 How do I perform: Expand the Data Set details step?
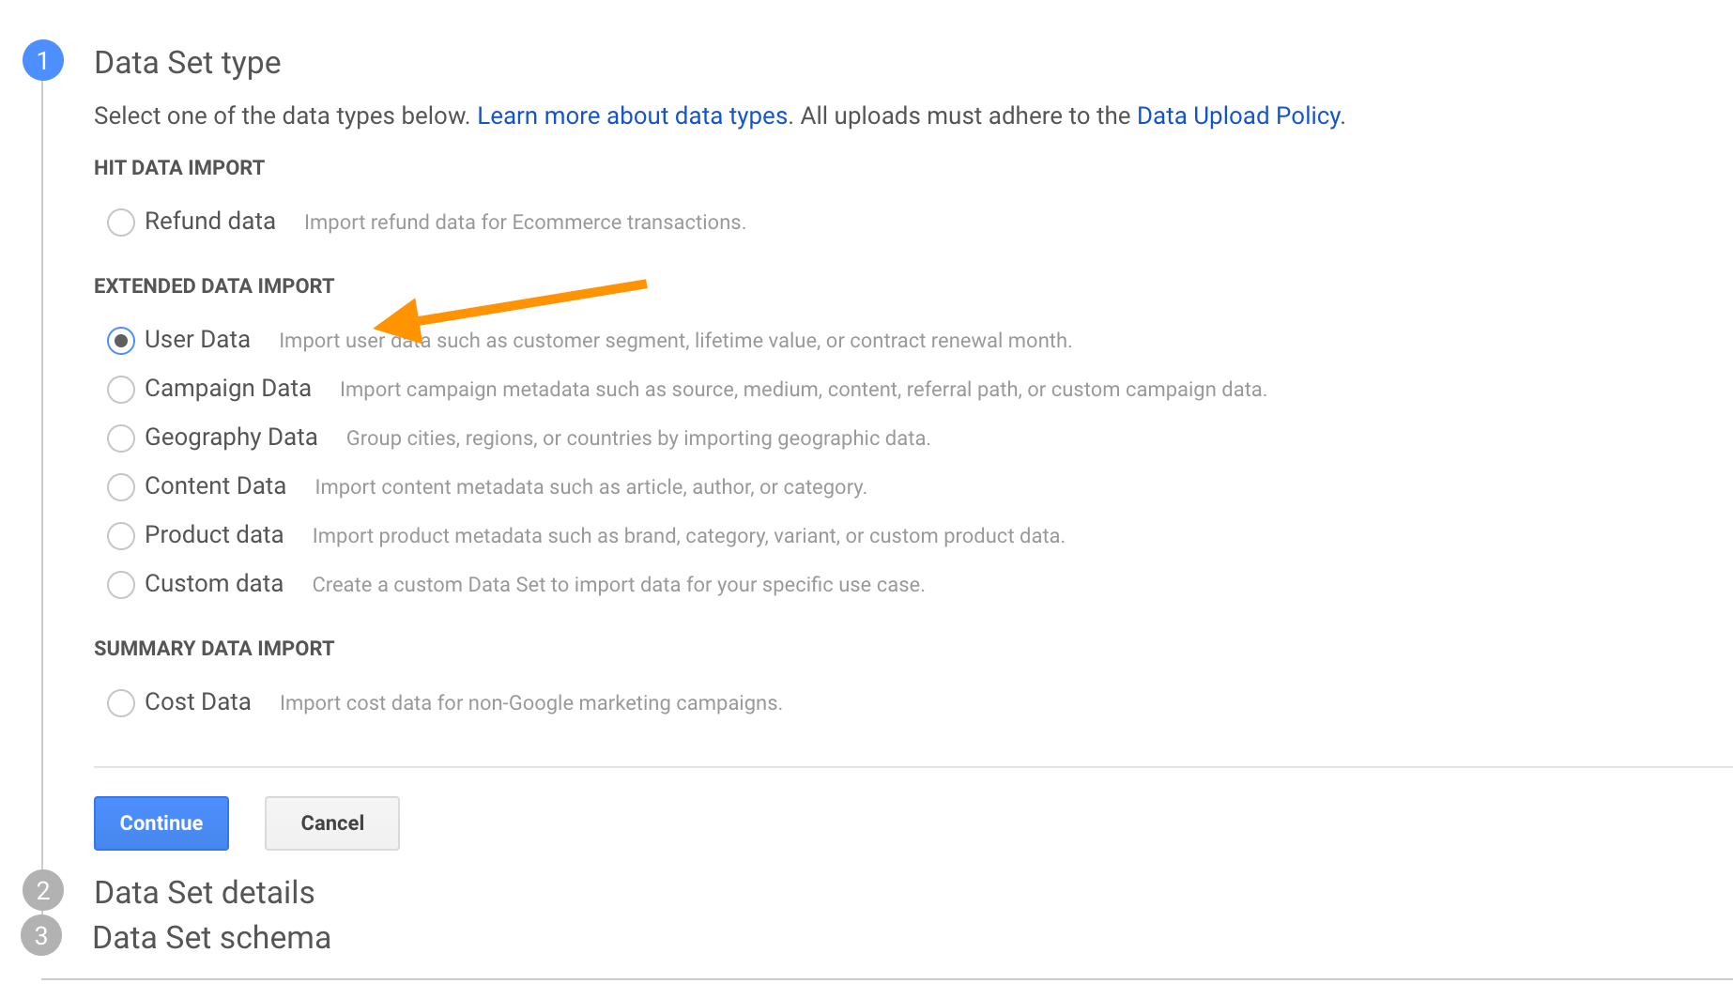(x=204, y=892)
